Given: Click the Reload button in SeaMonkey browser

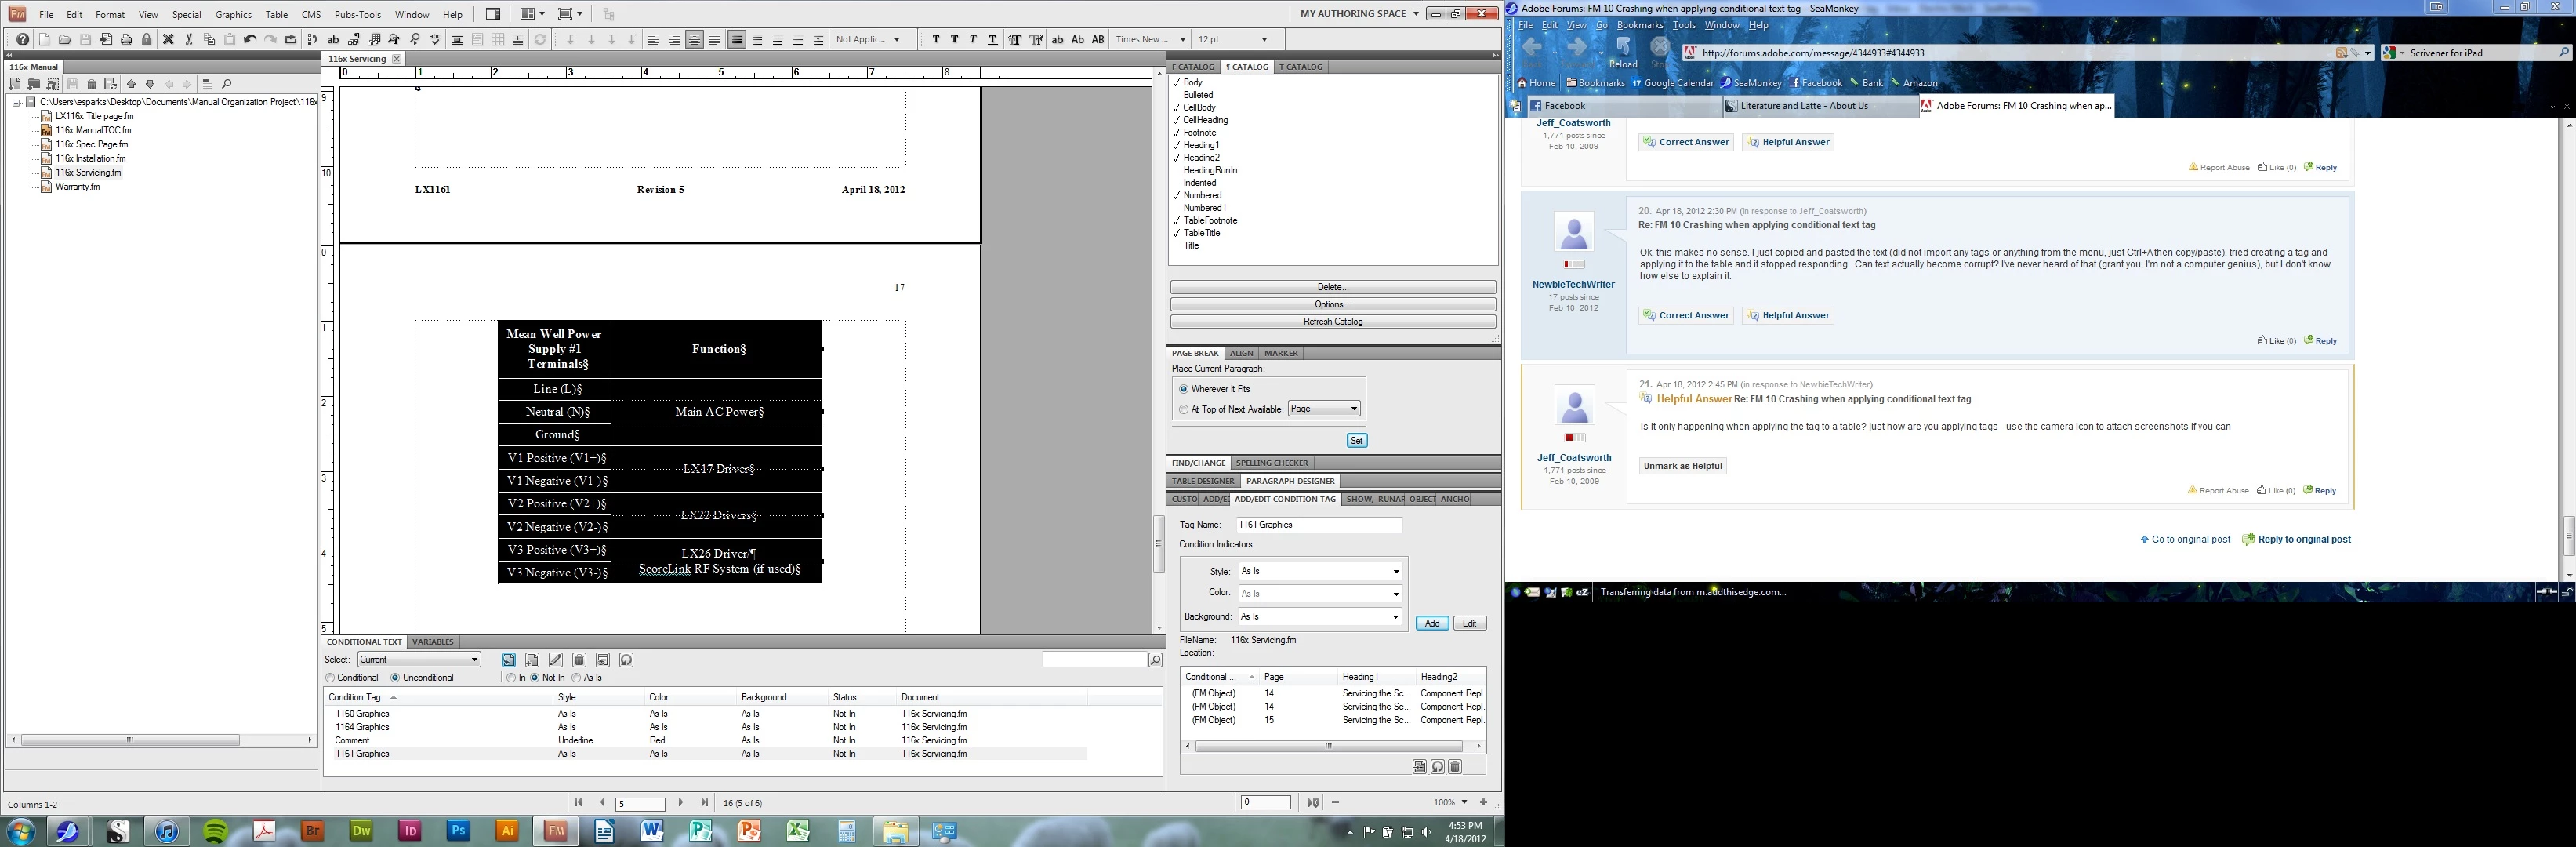Looking at the screenshot, I should [x=1623, y=52].
